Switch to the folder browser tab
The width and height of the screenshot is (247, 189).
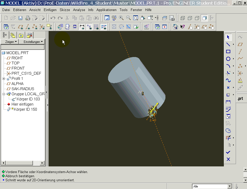click(x=13, y=35)
